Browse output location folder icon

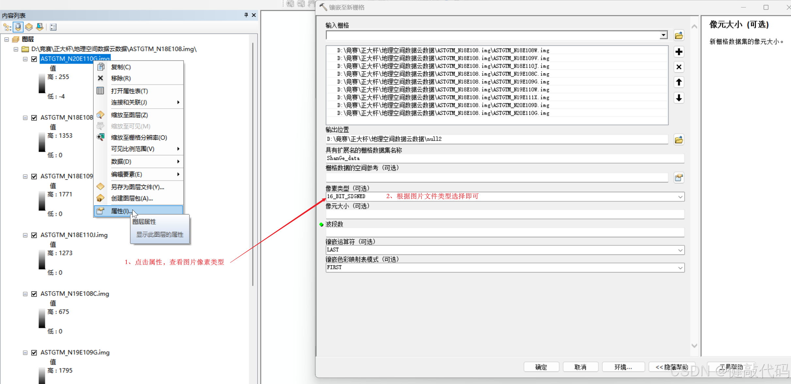(x=679, y=140)
